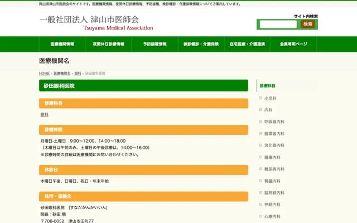The image size is (357, 223).
Task: Click the 医療機関名 breadcrumb link
Action: point(62,74)
